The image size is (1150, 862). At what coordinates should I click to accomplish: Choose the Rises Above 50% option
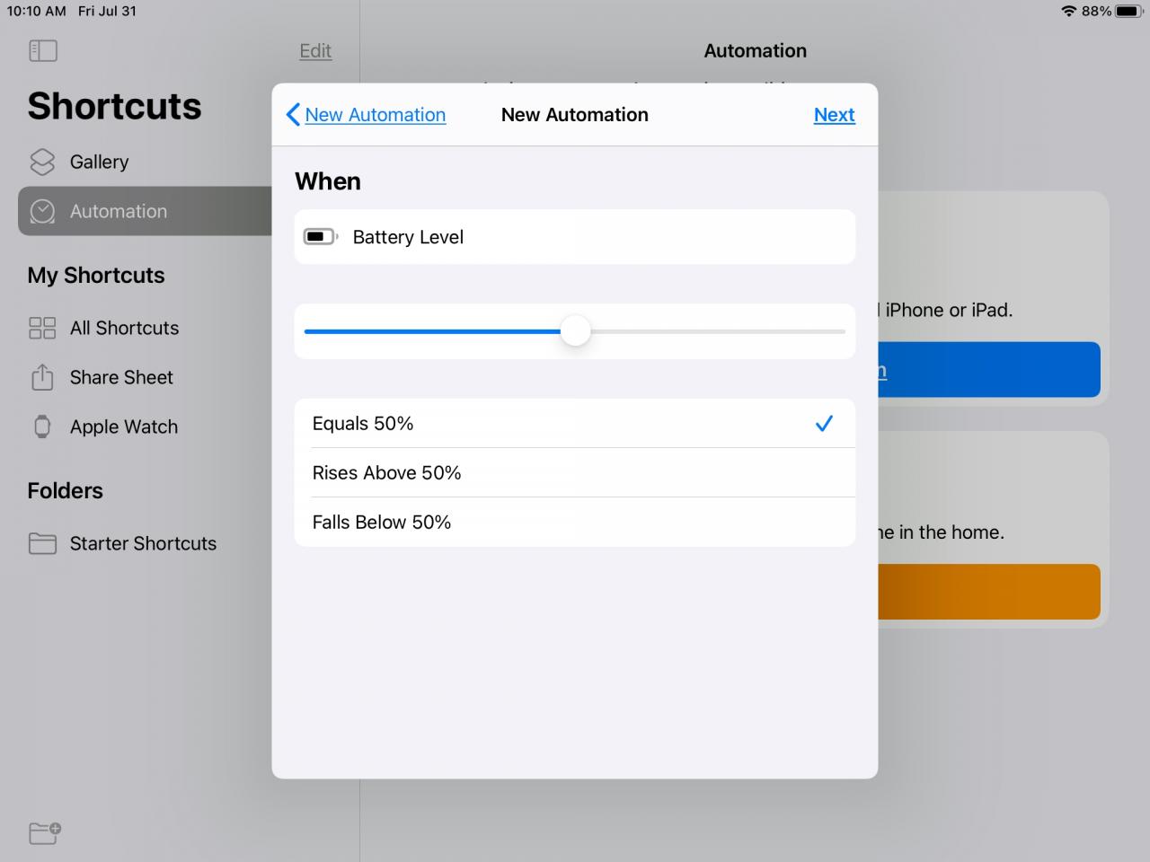(575, 472)
